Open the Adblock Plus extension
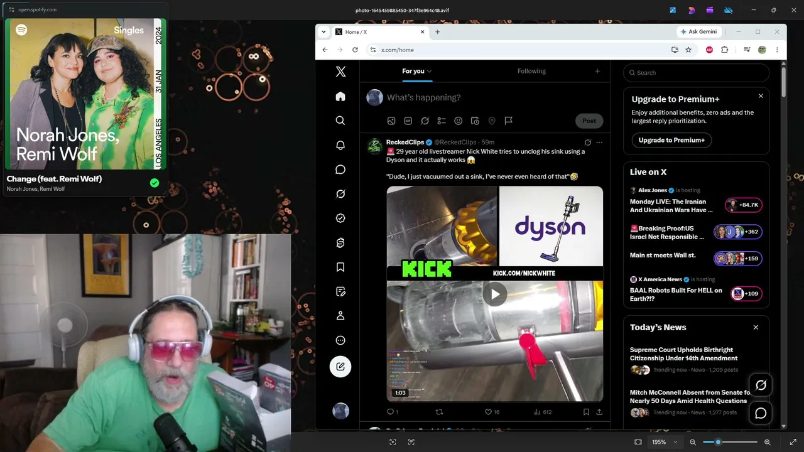 pyautogui.click(x=709, y=50)
